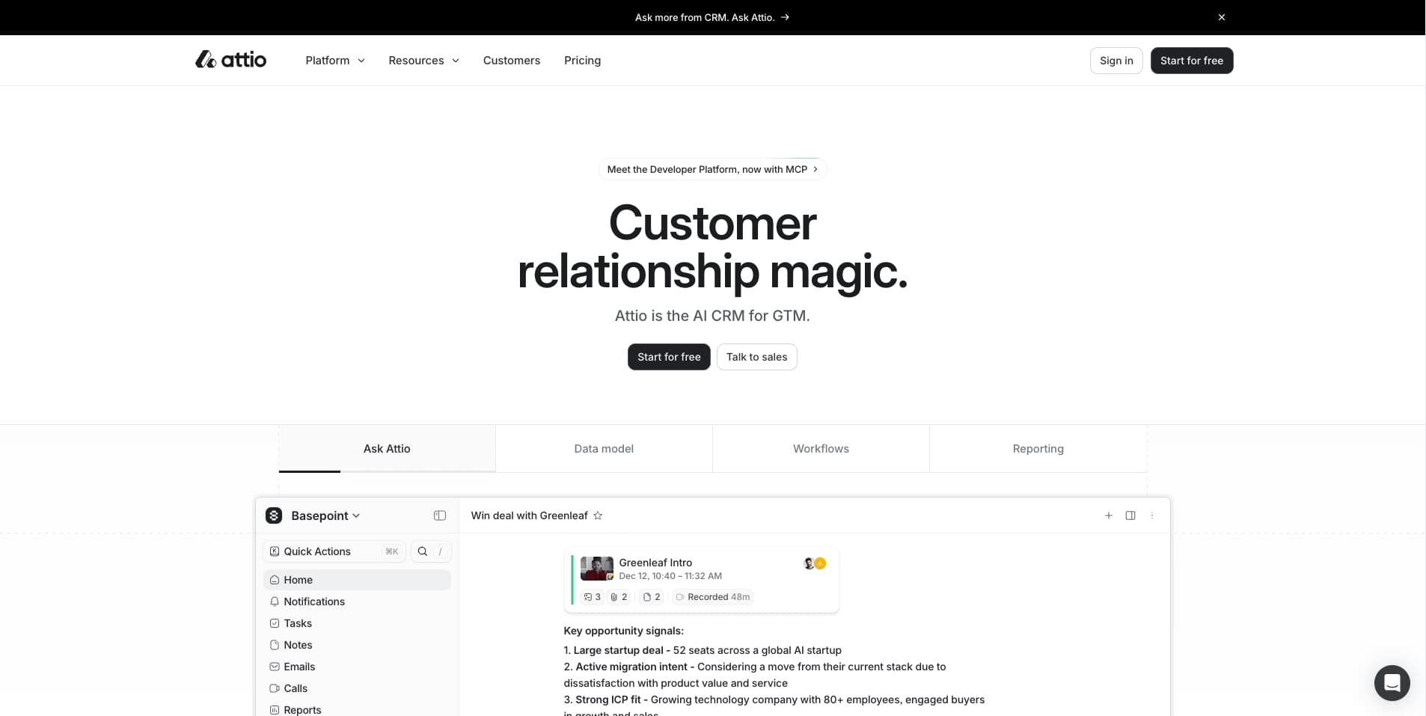Star the Win deal with Greenleaf chat
Screen dimensions: 1426x716
click(x=598, y=515)
